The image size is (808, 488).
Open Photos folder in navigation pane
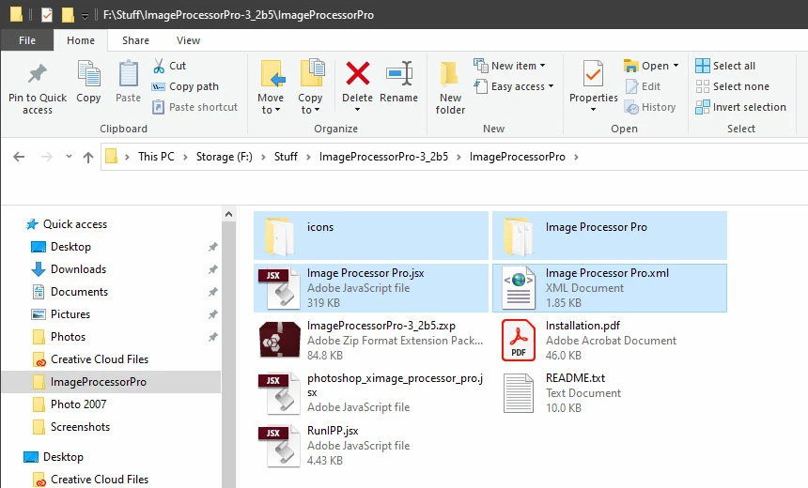point(68,337)
